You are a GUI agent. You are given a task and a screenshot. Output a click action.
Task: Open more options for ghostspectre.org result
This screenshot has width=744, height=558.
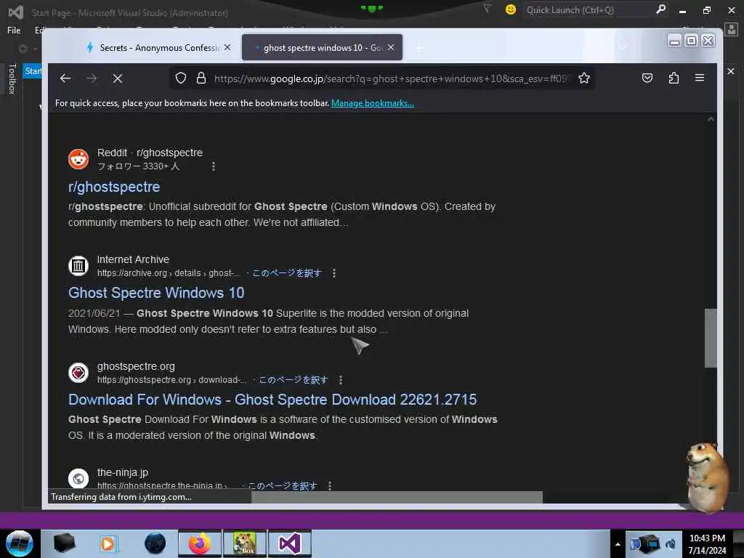[341, 380]
